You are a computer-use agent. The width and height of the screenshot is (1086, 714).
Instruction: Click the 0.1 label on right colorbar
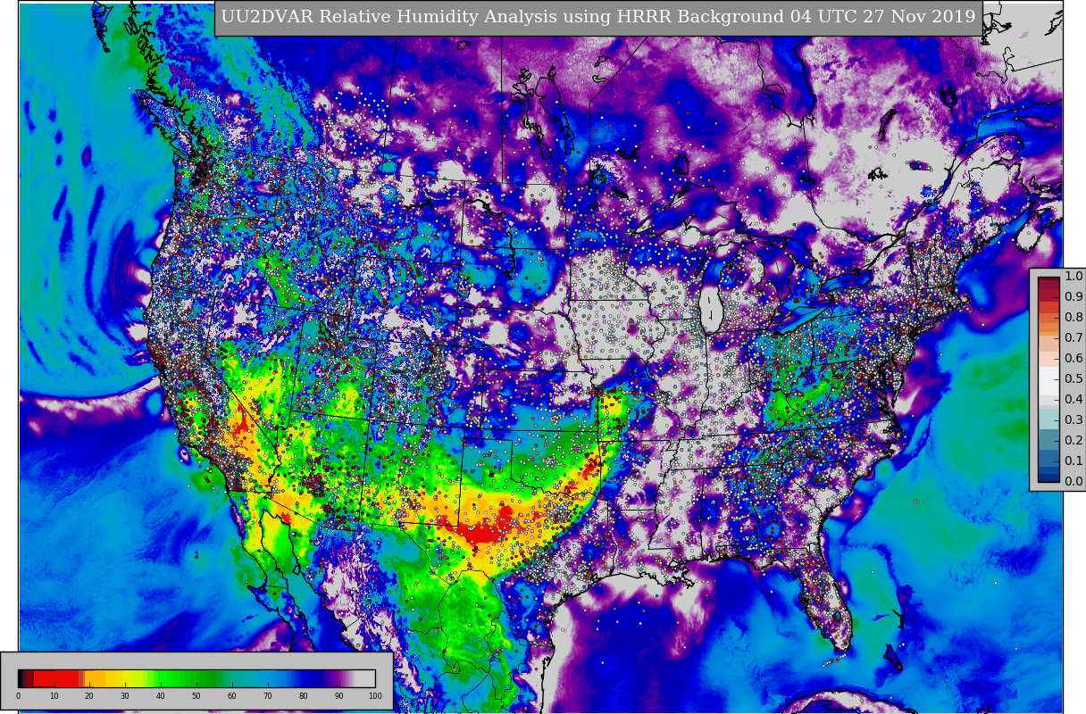[x=1073, y=461]
